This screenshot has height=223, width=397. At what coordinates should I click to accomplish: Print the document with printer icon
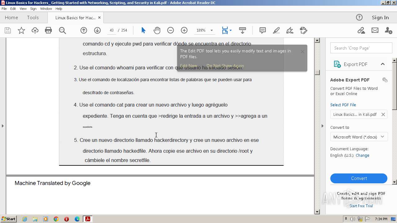pyautogui.click(x=48, y=30)
